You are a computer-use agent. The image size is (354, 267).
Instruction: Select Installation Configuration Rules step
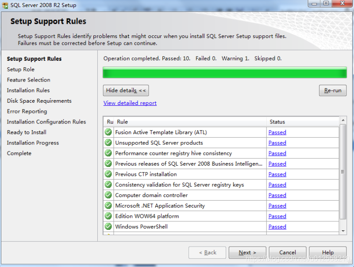[46, 122]
